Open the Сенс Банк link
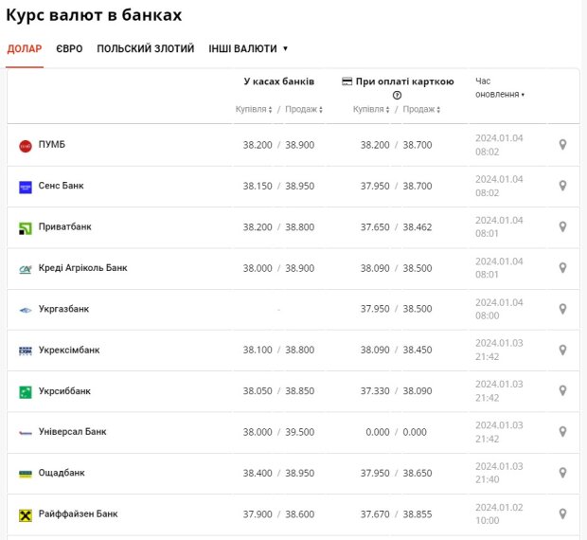Image resolution: width=587 pixels, height=540 pixels. 61,186
